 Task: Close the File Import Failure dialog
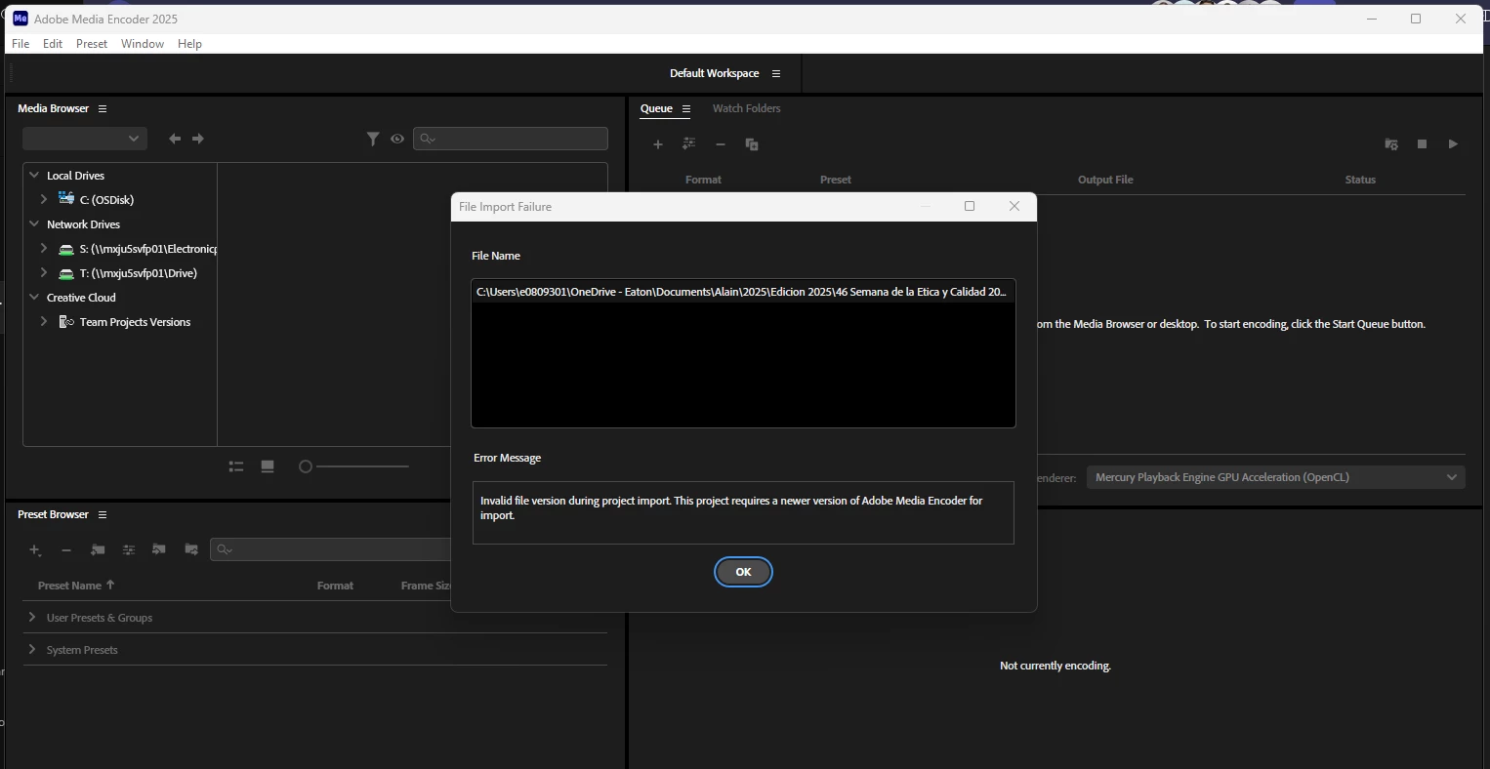pos(1014,206)
